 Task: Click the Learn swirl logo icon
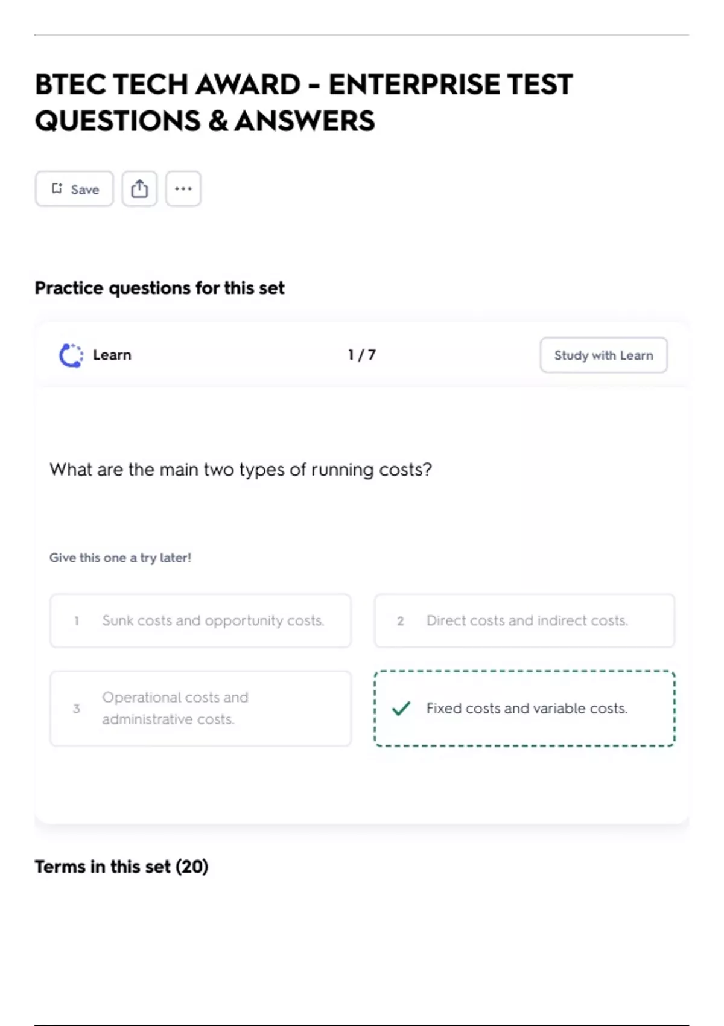71,355
